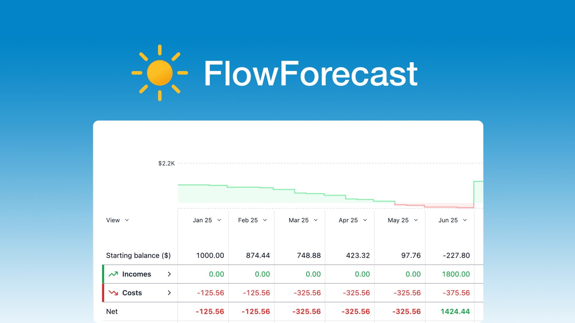Expand the Costs row details
The width and height of the screenshot is (575, 323).
click(169, 293)
